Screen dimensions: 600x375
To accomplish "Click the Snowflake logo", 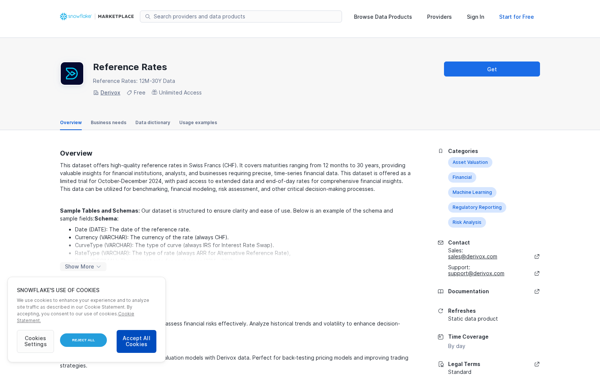I will (76, 16).
